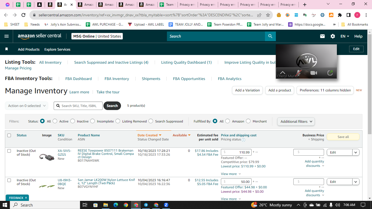Open the Shipments tool link
372x209 pixels.
point(151,79)
